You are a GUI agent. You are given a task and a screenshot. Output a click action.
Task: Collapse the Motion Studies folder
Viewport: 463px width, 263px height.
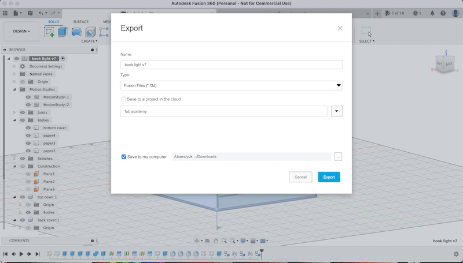pos(14,89)
